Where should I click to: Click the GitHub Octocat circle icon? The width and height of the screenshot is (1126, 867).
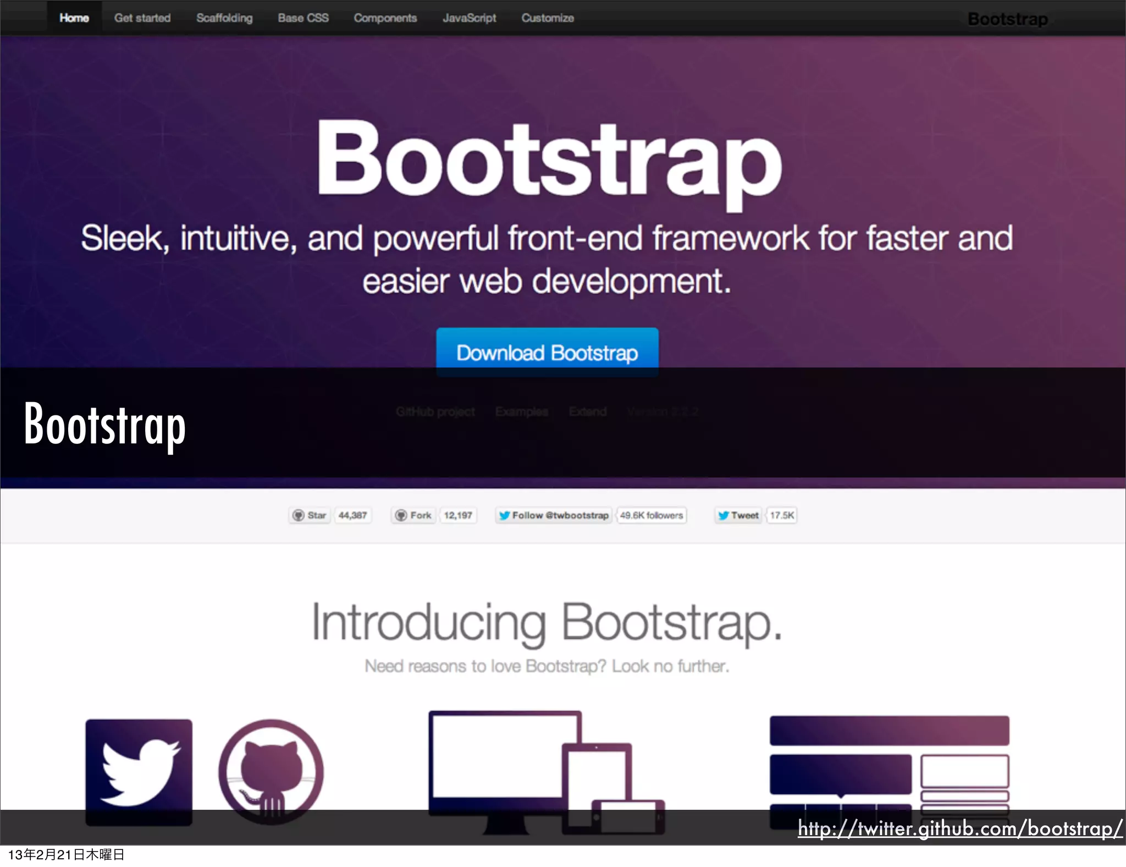tap(271, 772)
